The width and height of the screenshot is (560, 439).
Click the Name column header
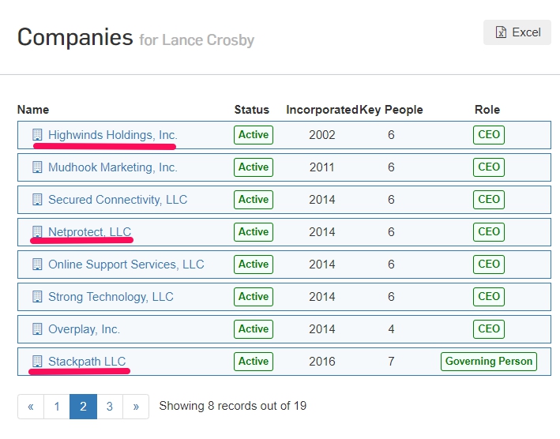(x=33, y=110)
